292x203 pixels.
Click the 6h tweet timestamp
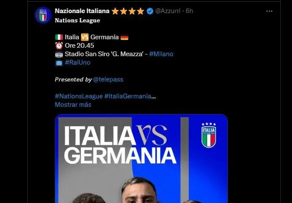tap(190, 11)
